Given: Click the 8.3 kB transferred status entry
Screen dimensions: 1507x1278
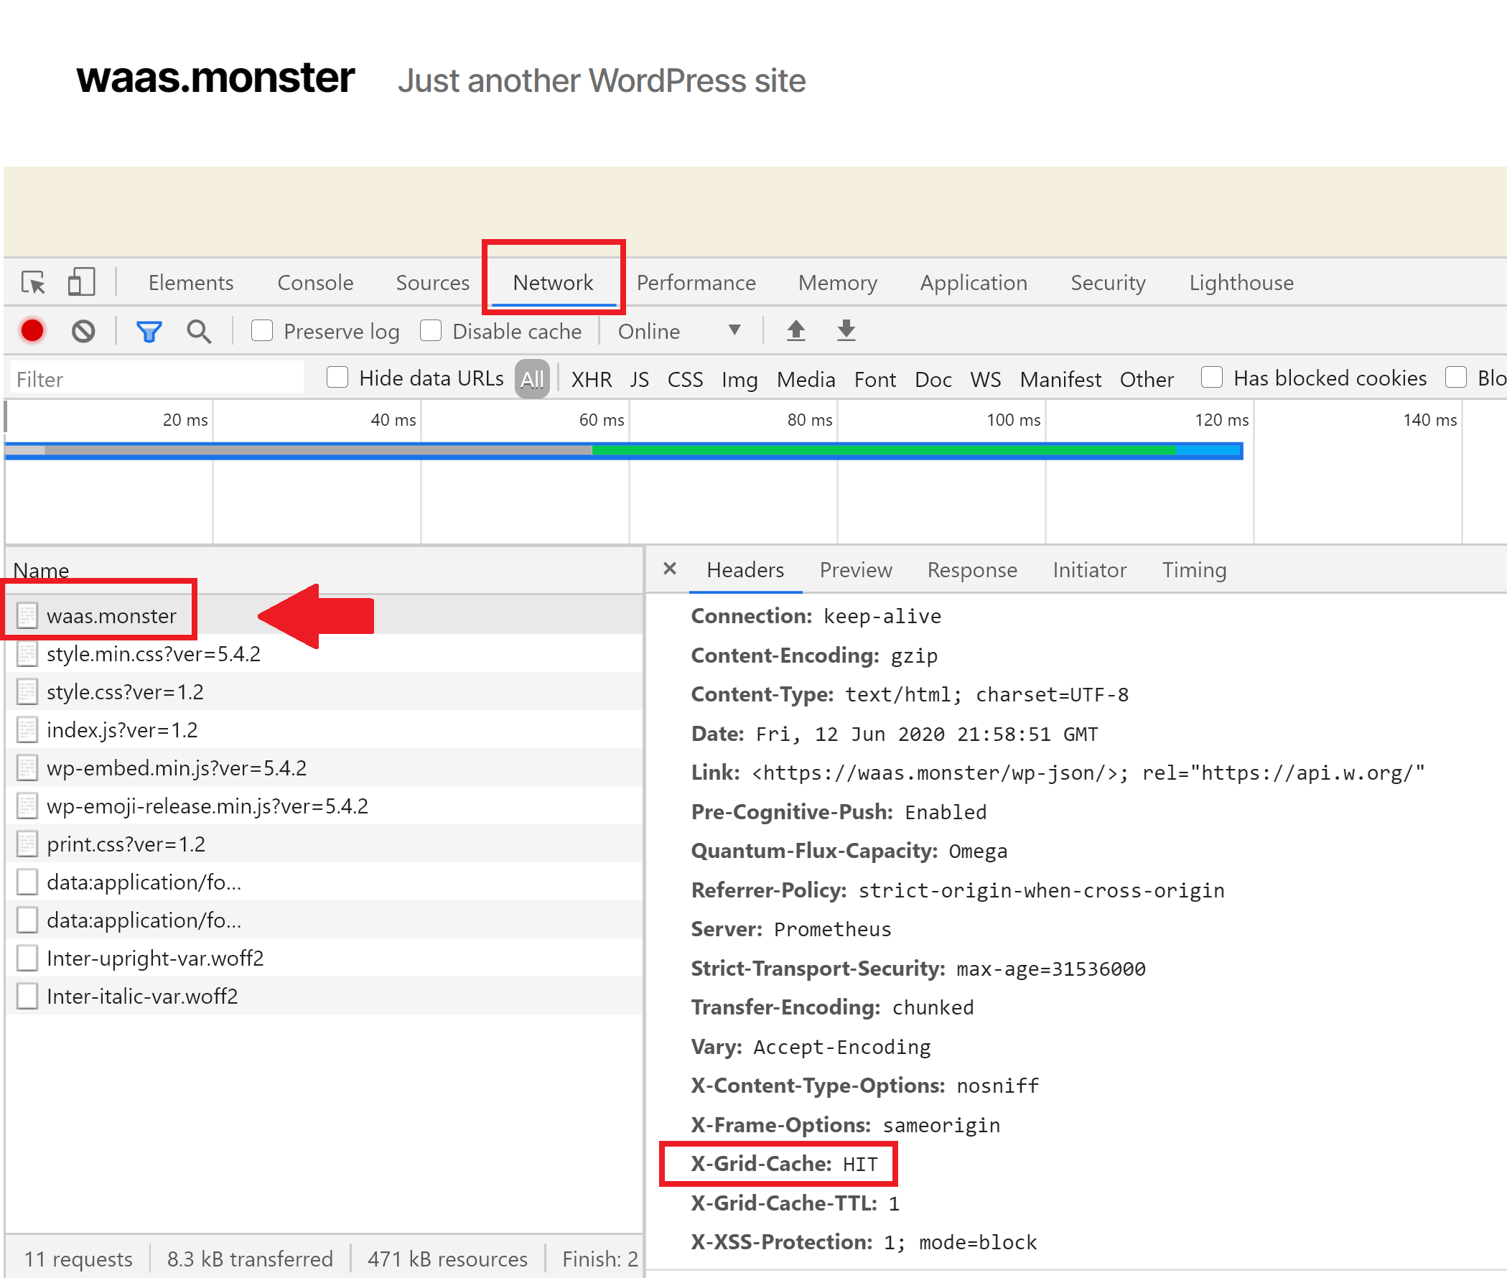Looking at the screenshot, I should coord(250,1259).
